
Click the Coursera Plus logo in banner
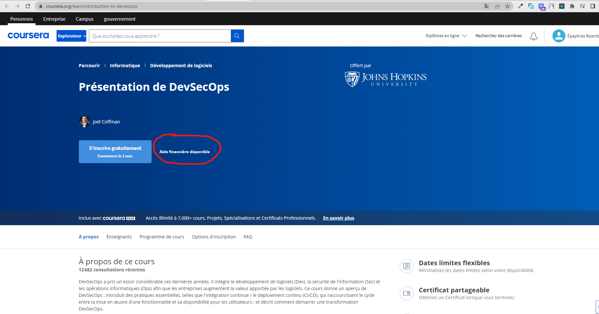coord(119,218)
